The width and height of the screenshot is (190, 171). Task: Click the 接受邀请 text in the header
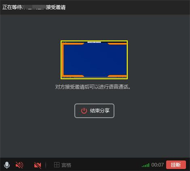click(x=56, y=7)
